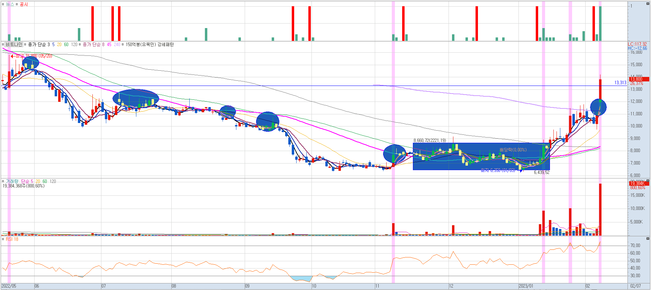Click the square marker before 비트나인

point(3,45)
